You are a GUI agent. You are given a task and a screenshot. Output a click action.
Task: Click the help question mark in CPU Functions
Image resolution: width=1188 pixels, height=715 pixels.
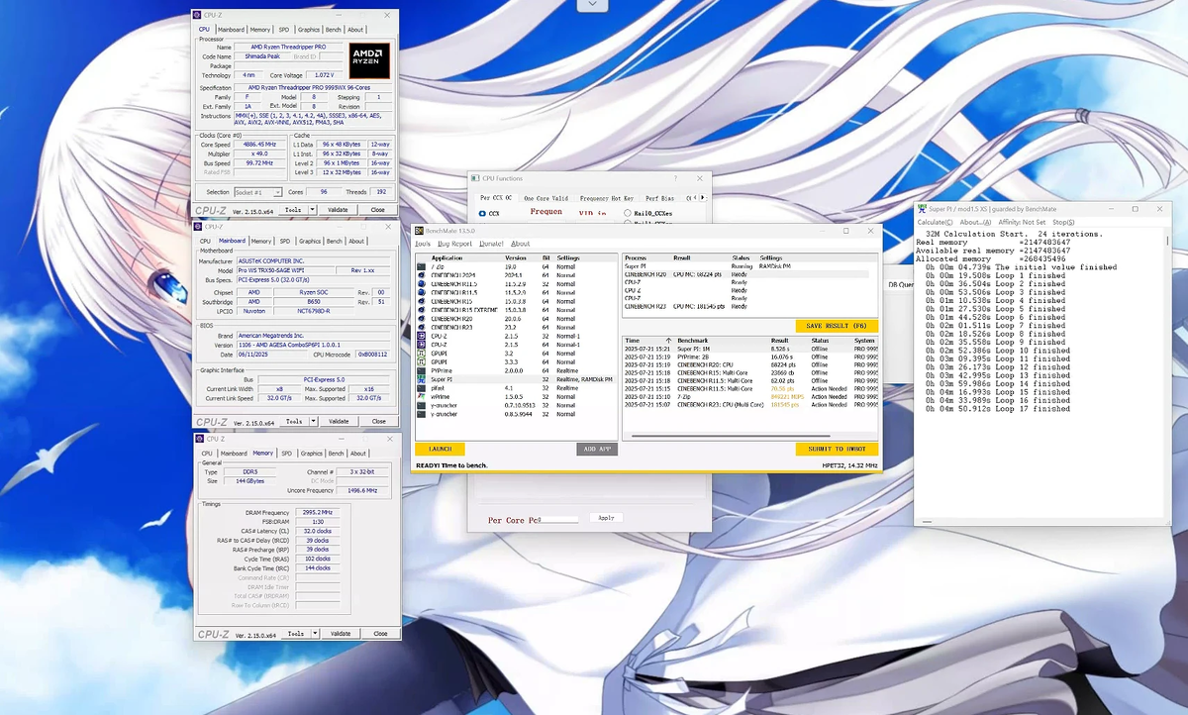675,178
